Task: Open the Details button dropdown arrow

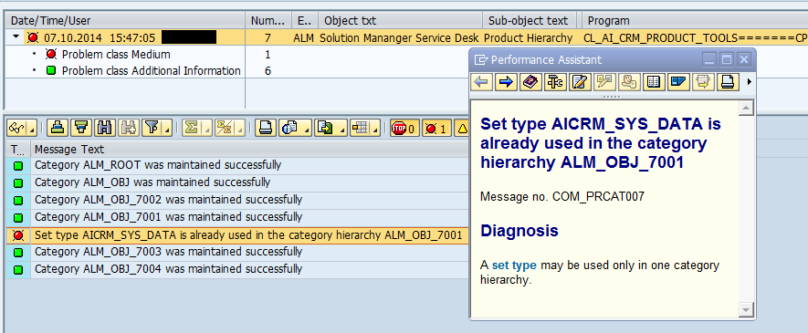Action: click(33, 127)
